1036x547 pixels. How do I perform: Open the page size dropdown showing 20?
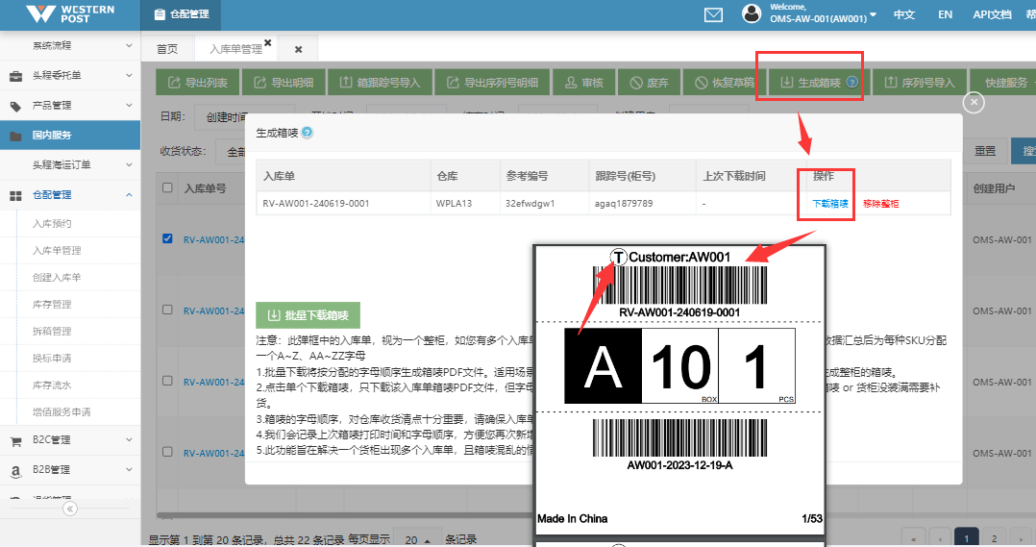[416, 539]
